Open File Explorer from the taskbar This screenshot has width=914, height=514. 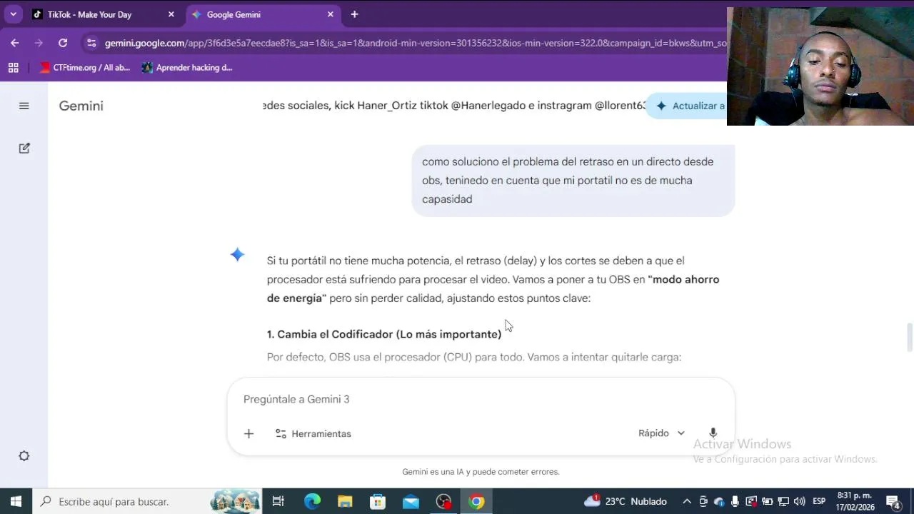pos(345,501)
